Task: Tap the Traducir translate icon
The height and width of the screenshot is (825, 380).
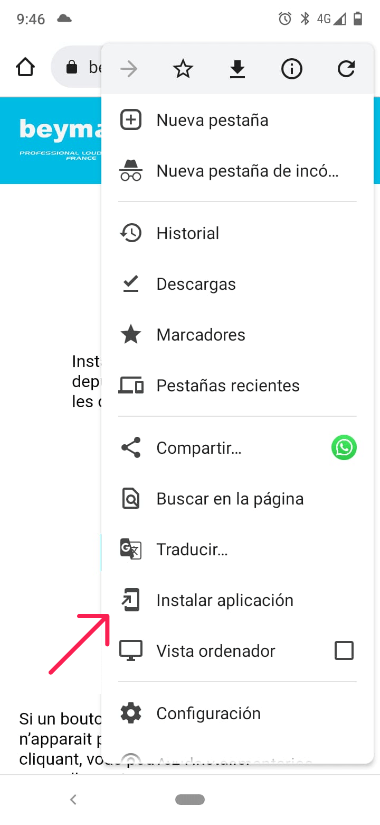Action: pos(130,549)
